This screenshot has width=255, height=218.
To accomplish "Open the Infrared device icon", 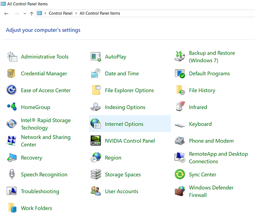I will pos(181,106).
